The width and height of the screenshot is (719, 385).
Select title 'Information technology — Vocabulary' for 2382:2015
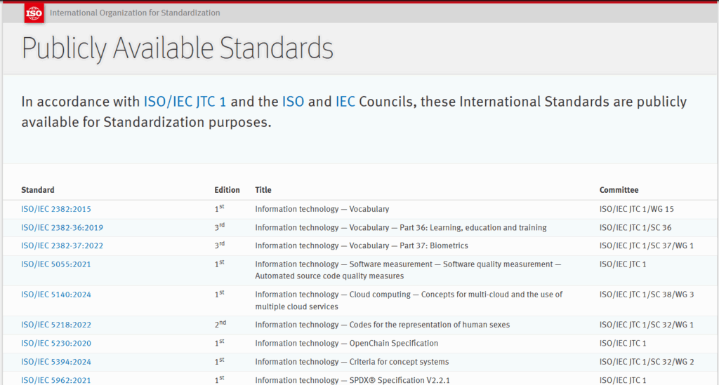322,209
